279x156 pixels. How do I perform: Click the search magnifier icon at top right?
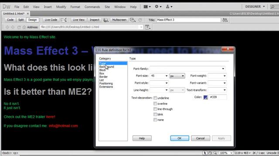(x=272, y=7)
